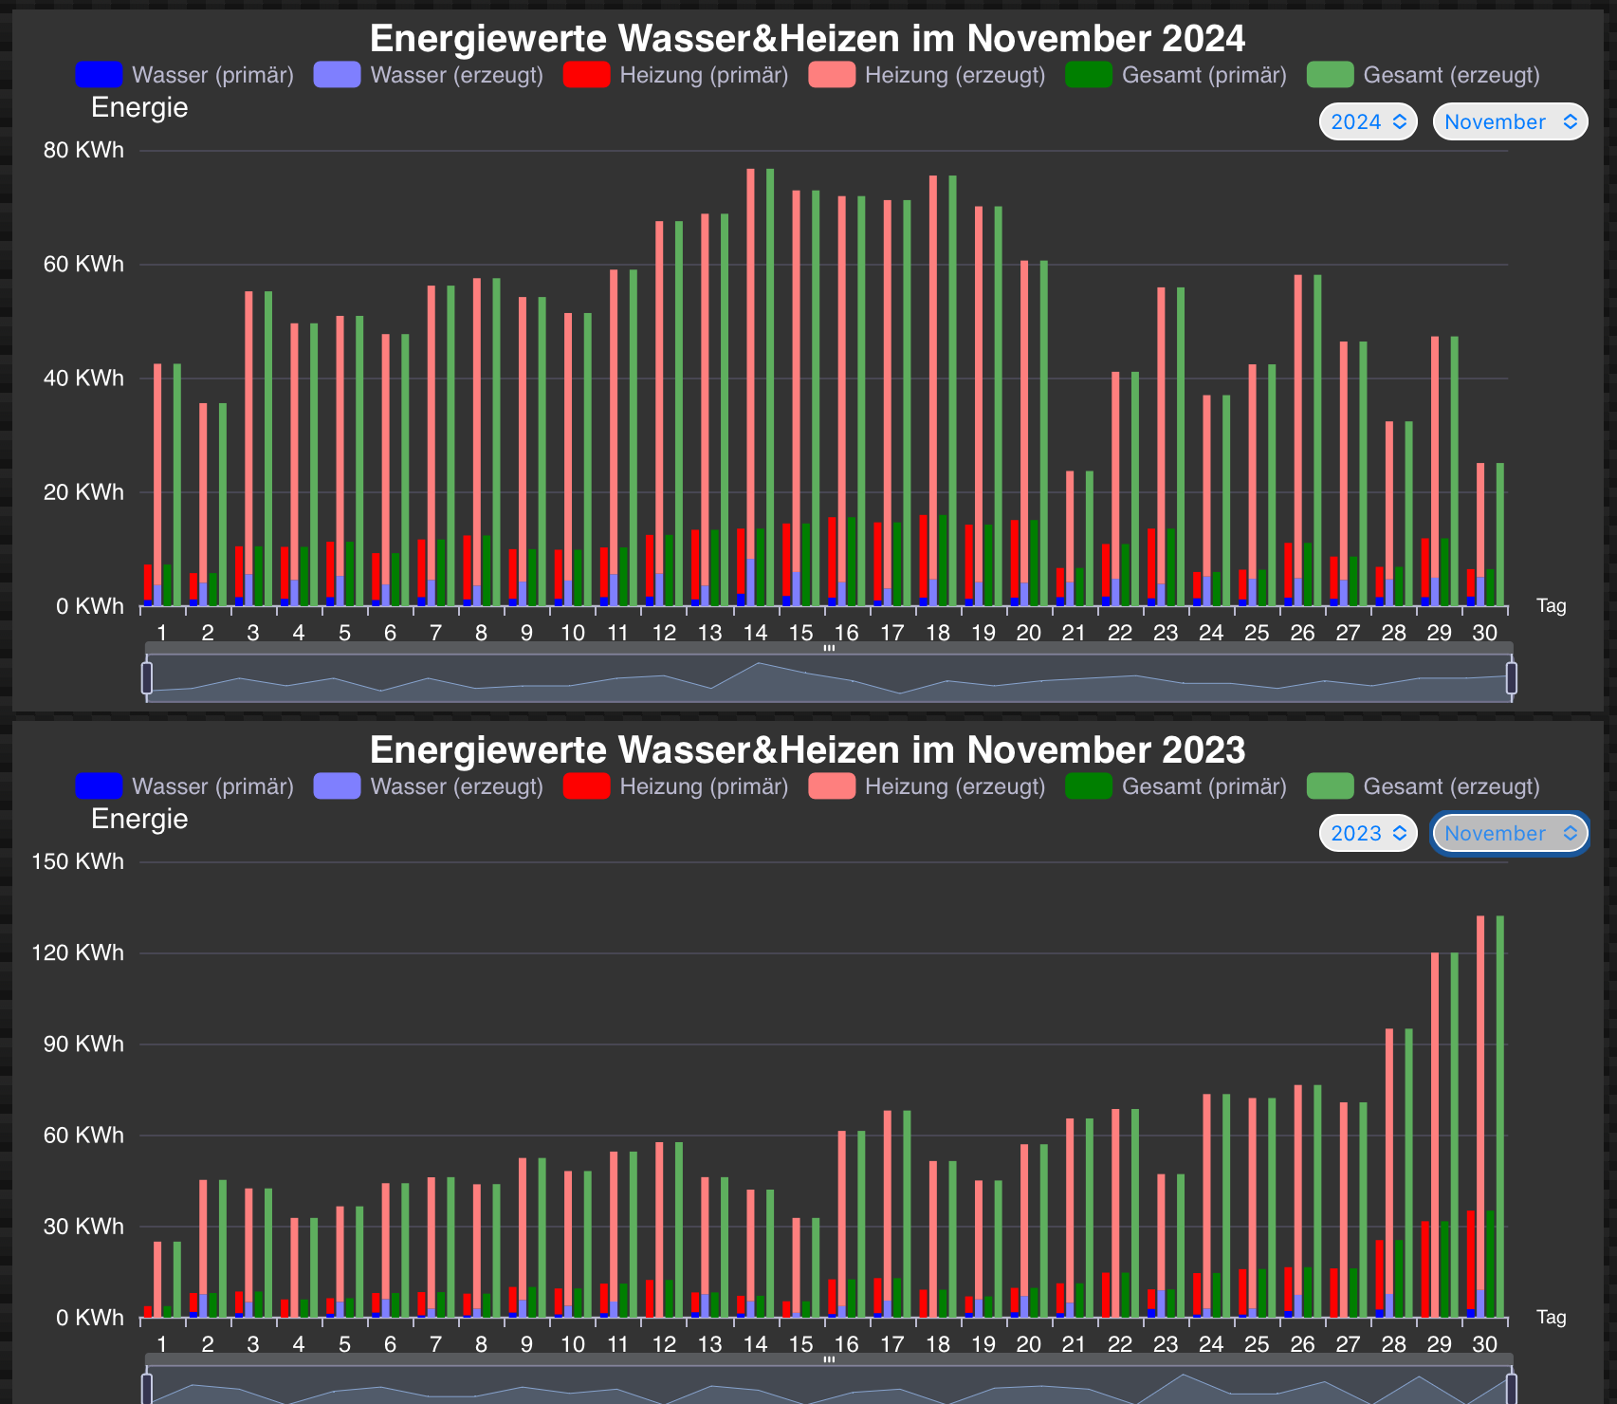Toggle Gesamt (erzeugt) series in 2024 legend

click(1424, 75)
